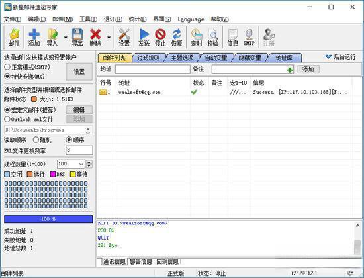Open 设置 tools icon in toolbar

point(124,37)
